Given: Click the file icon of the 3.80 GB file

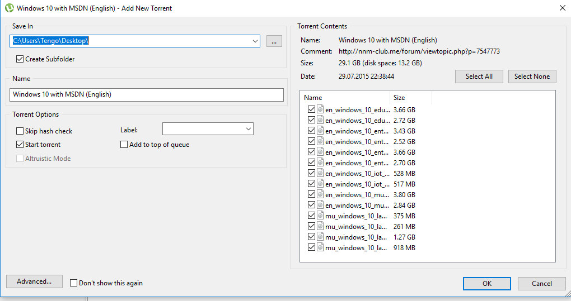Looking at the screenshot, I should (x=321, y=194).
